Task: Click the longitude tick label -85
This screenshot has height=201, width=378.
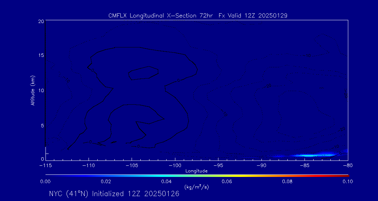Action: [304, 166]
